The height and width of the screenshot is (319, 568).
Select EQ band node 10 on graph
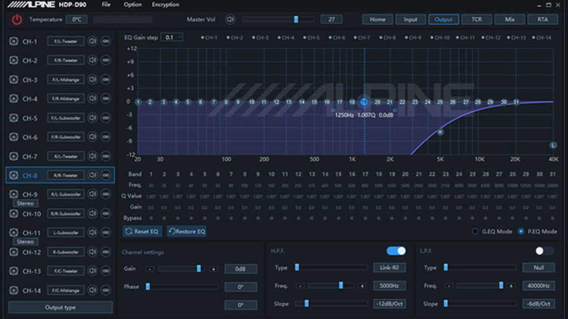point(251,102)
